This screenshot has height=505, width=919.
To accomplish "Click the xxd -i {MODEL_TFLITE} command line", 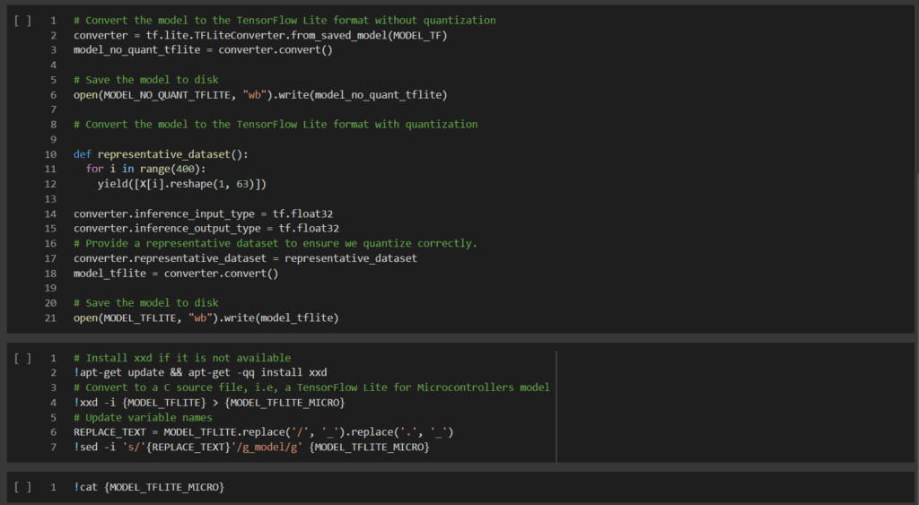I will point(209,403).
